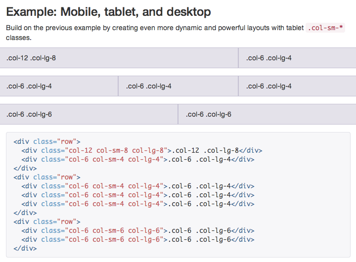Viewport: 356px width, 262px height.
Task: Click the red .col-sm-* inline code
Action: pos(325,28)
